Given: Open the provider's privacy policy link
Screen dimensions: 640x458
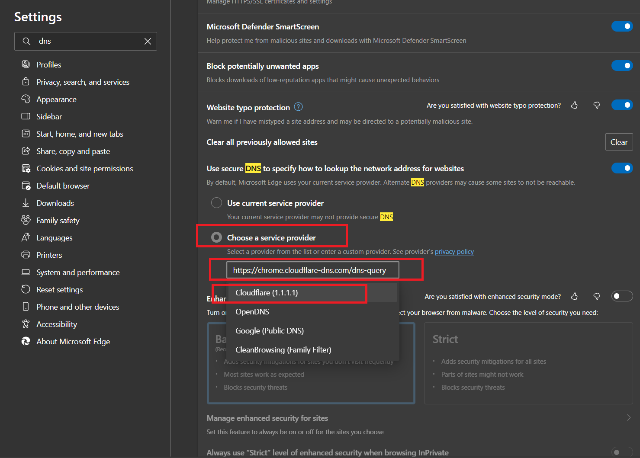Looking at the screenshot, I should (x=454, y=251).
